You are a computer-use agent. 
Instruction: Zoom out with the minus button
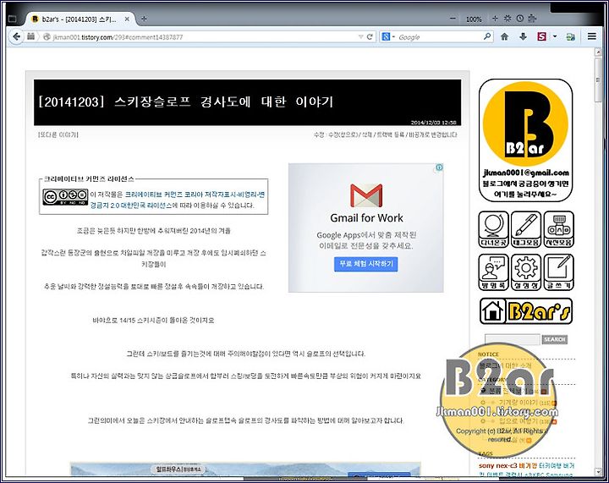(453, 19)
